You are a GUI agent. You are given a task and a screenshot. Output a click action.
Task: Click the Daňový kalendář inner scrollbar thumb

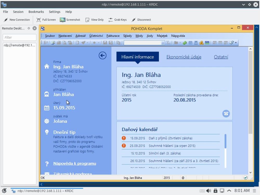225,141
